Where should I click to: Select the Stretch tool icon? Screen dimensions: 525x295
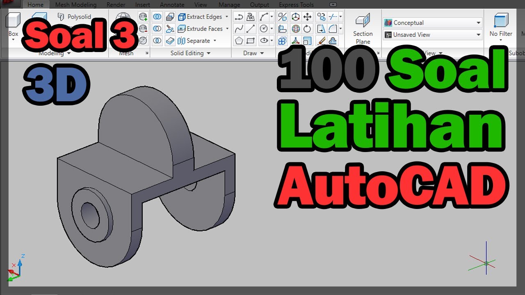[321, 29]
